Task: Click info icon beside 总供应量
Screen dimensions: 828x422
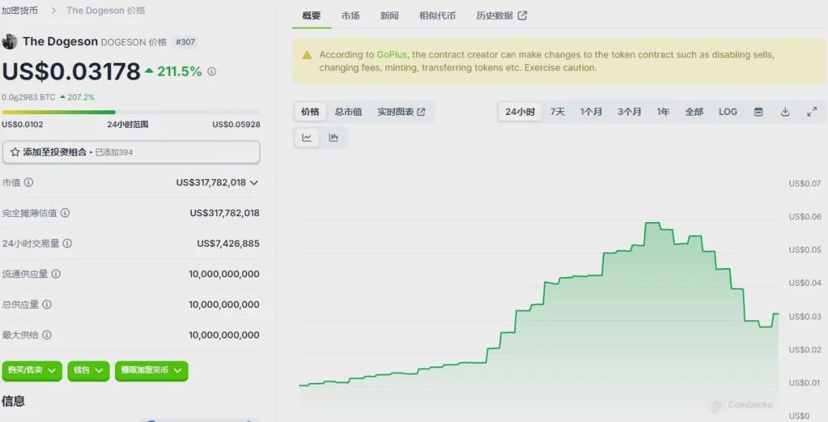Action: pos(47,304)
